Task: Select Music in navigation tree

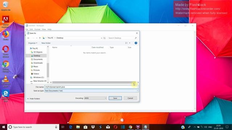Action: point(36,66)
